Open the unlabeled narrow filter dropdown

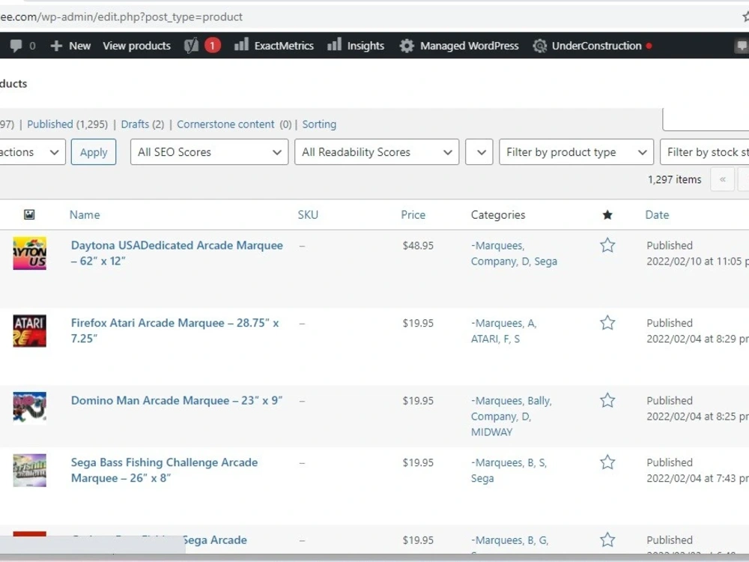tap(479, 152)
